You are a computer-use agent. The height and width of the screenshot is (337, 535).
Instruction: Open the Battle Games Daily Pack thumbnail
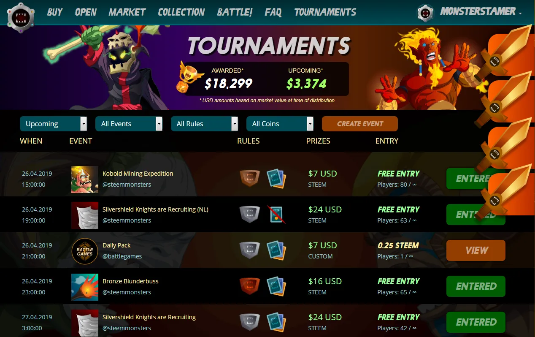(x=85, y=251)
